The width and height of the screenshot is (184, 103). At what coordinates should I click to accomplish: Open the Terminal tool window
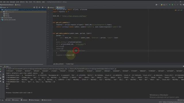(24, 100)
